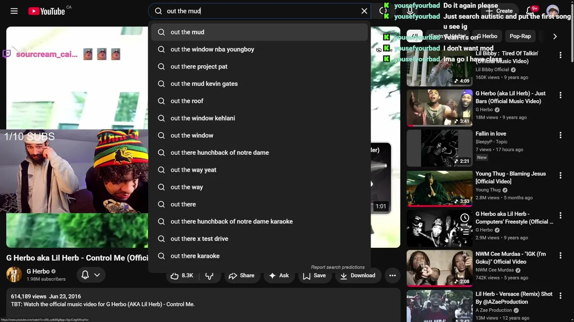Viewport: 574px width, 322px height.
Task: Choose suggestion 'out the way yeat'
Action: coord(259,170)
